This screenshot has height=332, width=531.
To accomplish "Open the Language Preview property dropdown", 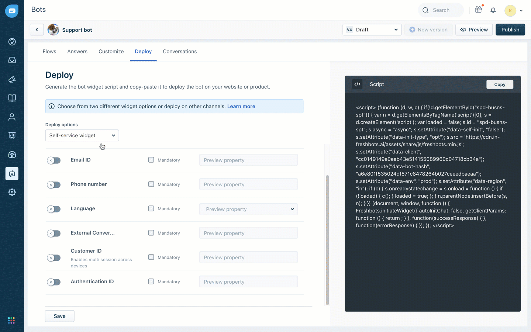I will coord(248,209).
